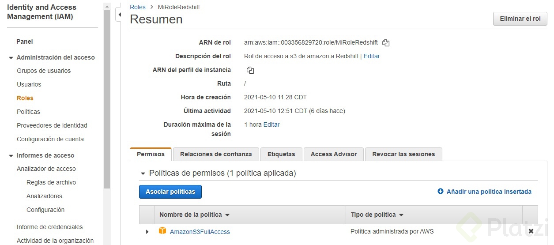Open Configuración under Analizador de acceso
Viewport: 554px width, 245px height.
pyautogui.click(x=45, y=210)
